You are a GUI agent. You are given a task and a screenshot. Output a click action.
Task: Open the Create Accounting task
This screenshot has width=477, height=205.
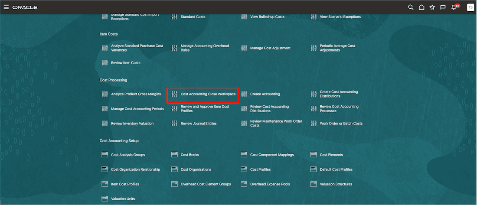(x=265, y=94)
